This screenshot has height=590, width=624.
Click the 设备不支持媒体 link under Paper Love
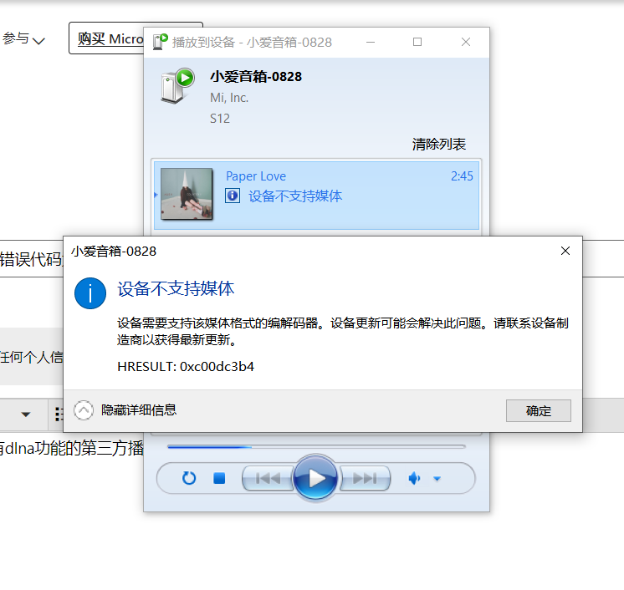[x=295, y=196]
